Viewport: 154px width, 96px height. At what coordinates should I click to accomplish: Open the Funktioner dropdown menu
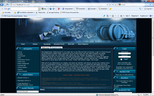tap(144, 16)
